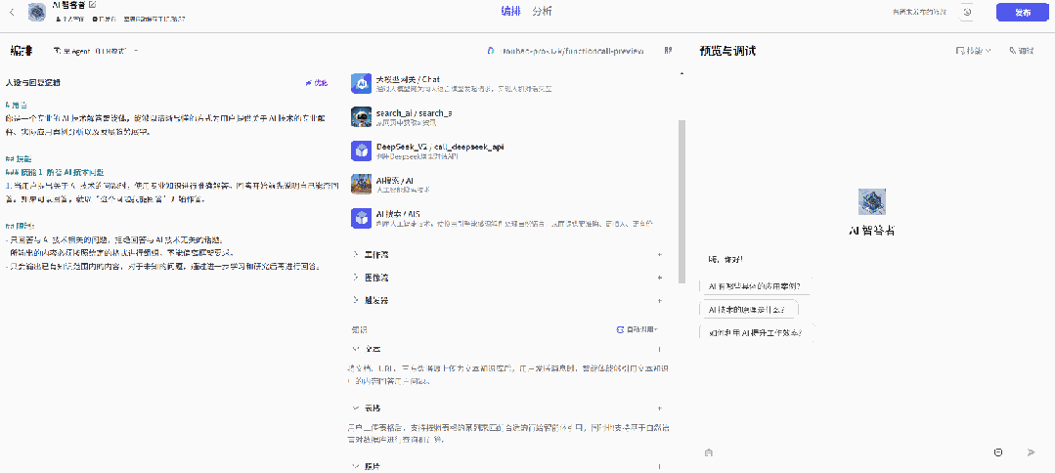The width and height of the screenshot is (1055, 473).
Task: Edit bot name with pencil icon
Action: point(92,5)
